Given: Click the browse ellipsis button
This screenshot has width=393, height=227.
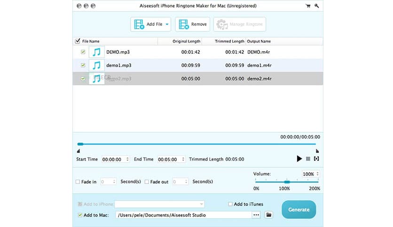Looking at the screenshot, I should click(x=256, y=215).
